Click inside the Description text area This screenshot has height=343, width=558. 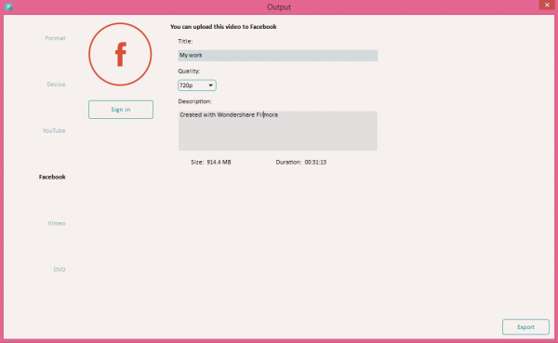277,130
